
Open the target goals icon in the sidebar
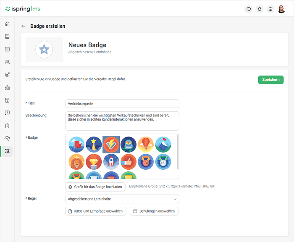click(7, 75)
